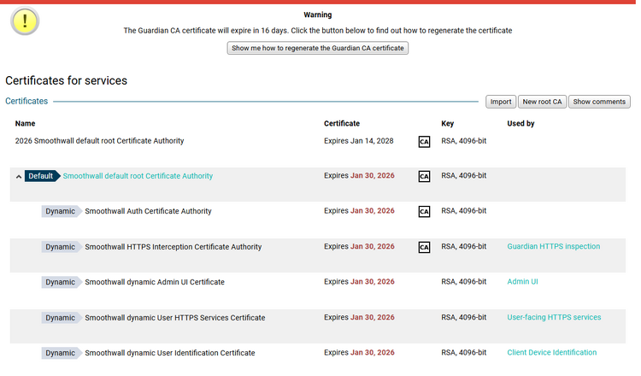This screenshot has height=376, width=641.
Task: Click 'Certificates for services' page title
Action: [x=66, y=80]
